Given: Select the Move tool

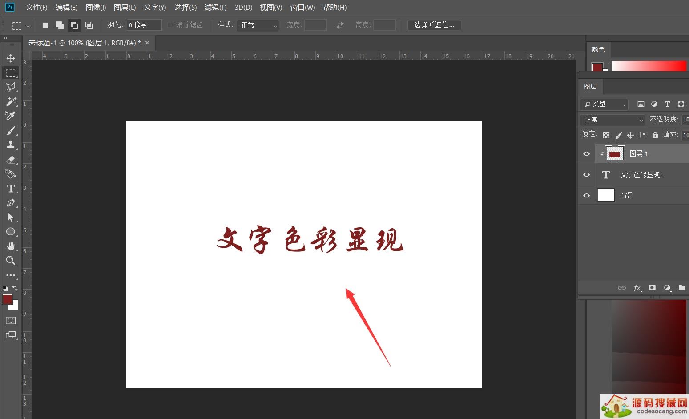Looking at the screenshot, I should pos(11,58).
